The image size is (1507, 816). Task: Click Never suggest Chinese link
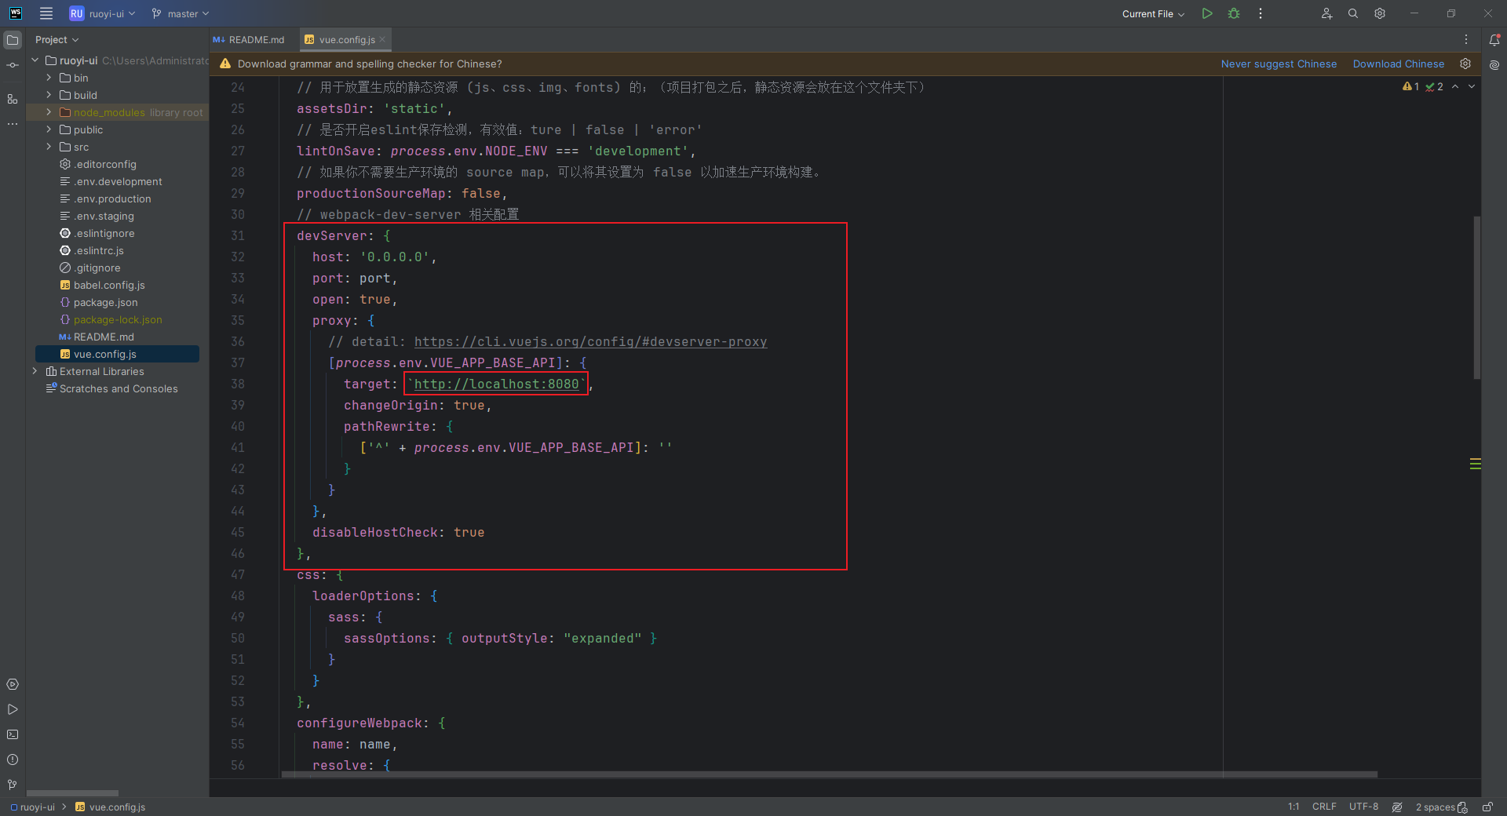[x=1279, y=64]
